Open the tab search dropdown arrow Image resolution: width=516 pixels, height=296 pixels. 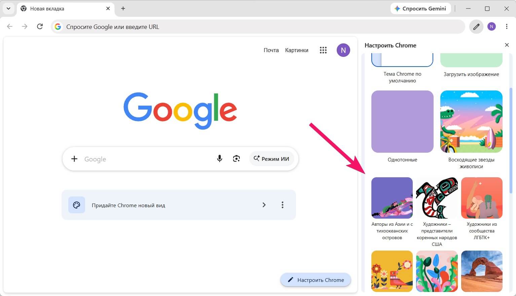point(8,8)
